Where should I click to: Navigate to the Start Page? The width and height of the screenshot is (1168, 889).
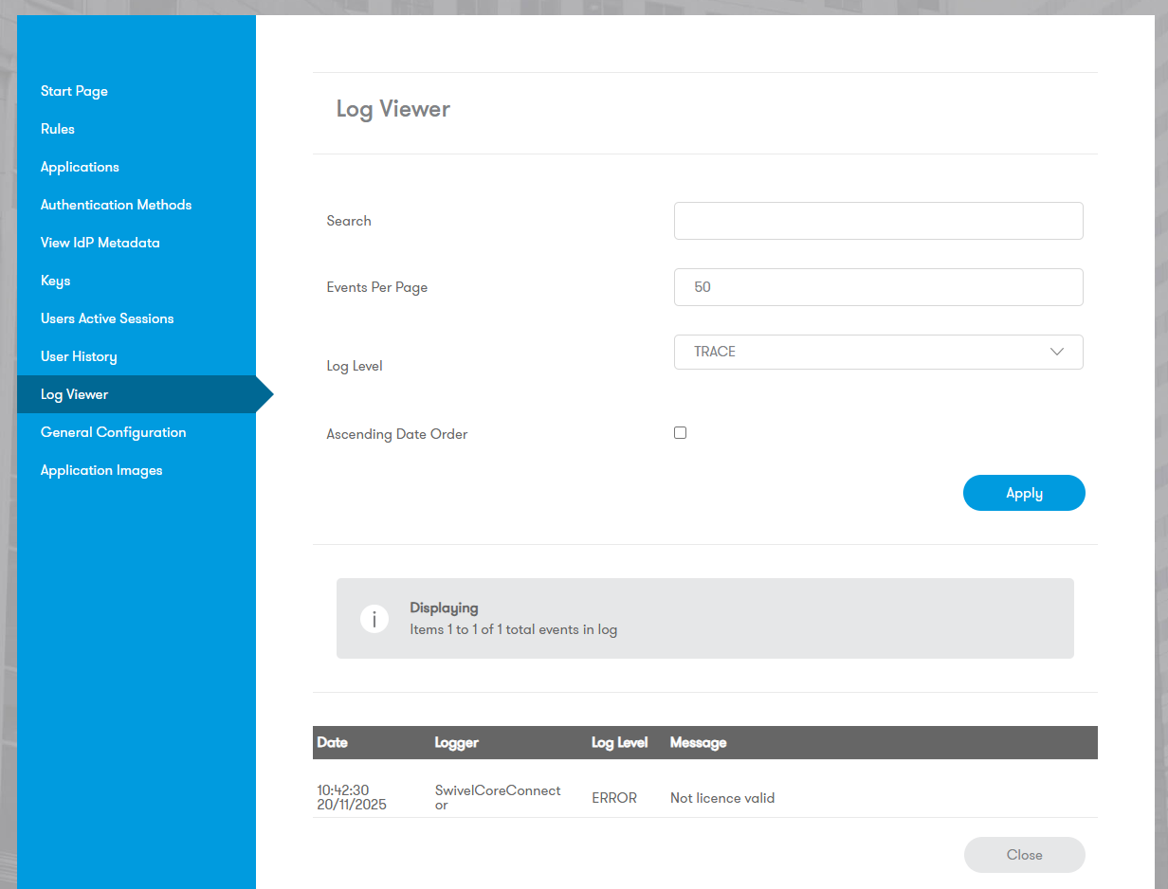(x=74, y=90)
